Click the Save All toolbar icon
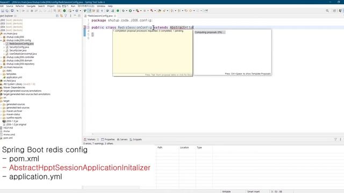The image size is (344, 193). 7,11
